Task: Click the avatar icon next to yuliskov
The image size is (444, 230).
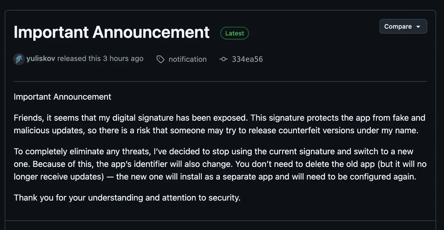Action: [18, 59]
